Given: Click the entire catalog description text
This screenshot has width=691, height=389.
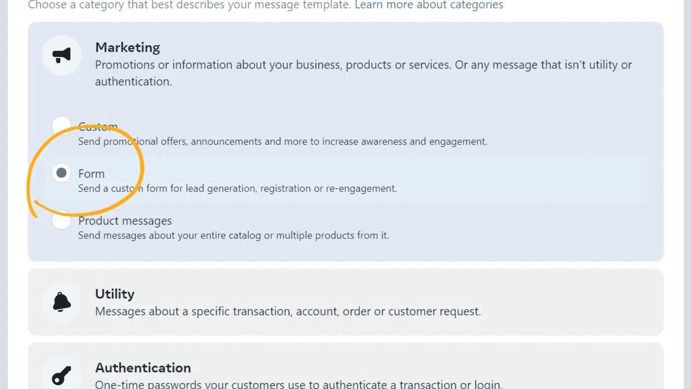Looking at the screenshot, I should tap(233, 235).
